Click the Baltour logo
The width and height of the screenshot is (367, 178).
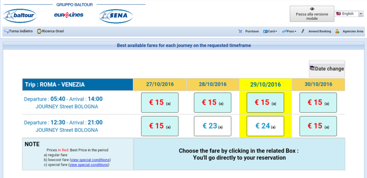(20, 16)
